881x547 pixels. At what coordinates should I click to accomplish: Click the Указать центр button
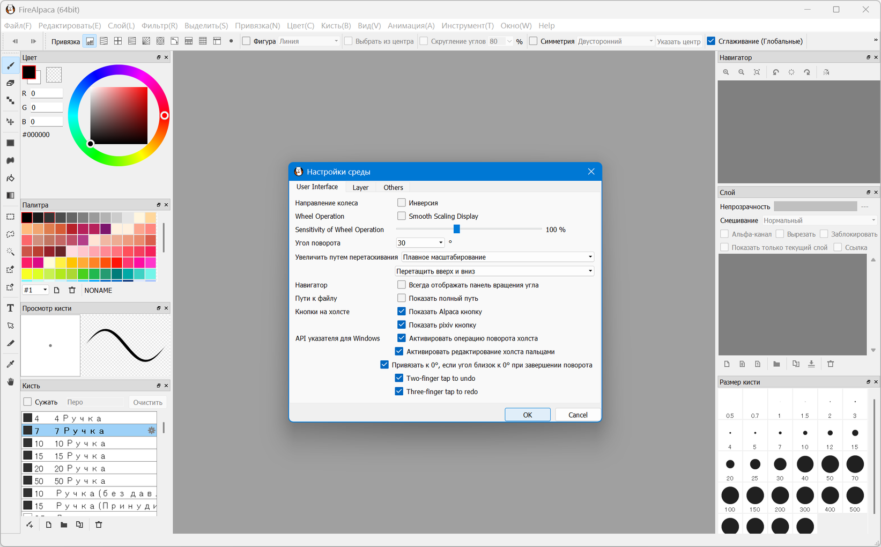[x=678, y=41]
